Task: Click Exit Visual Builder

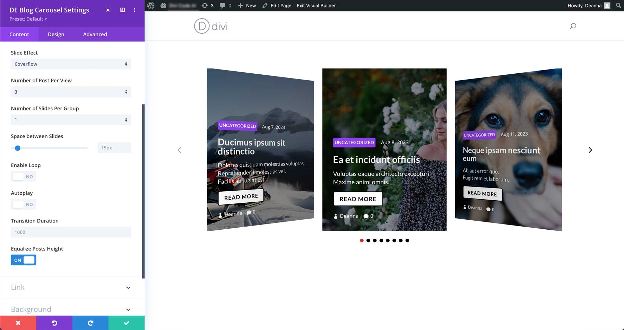Action: (x=316, y=6)
